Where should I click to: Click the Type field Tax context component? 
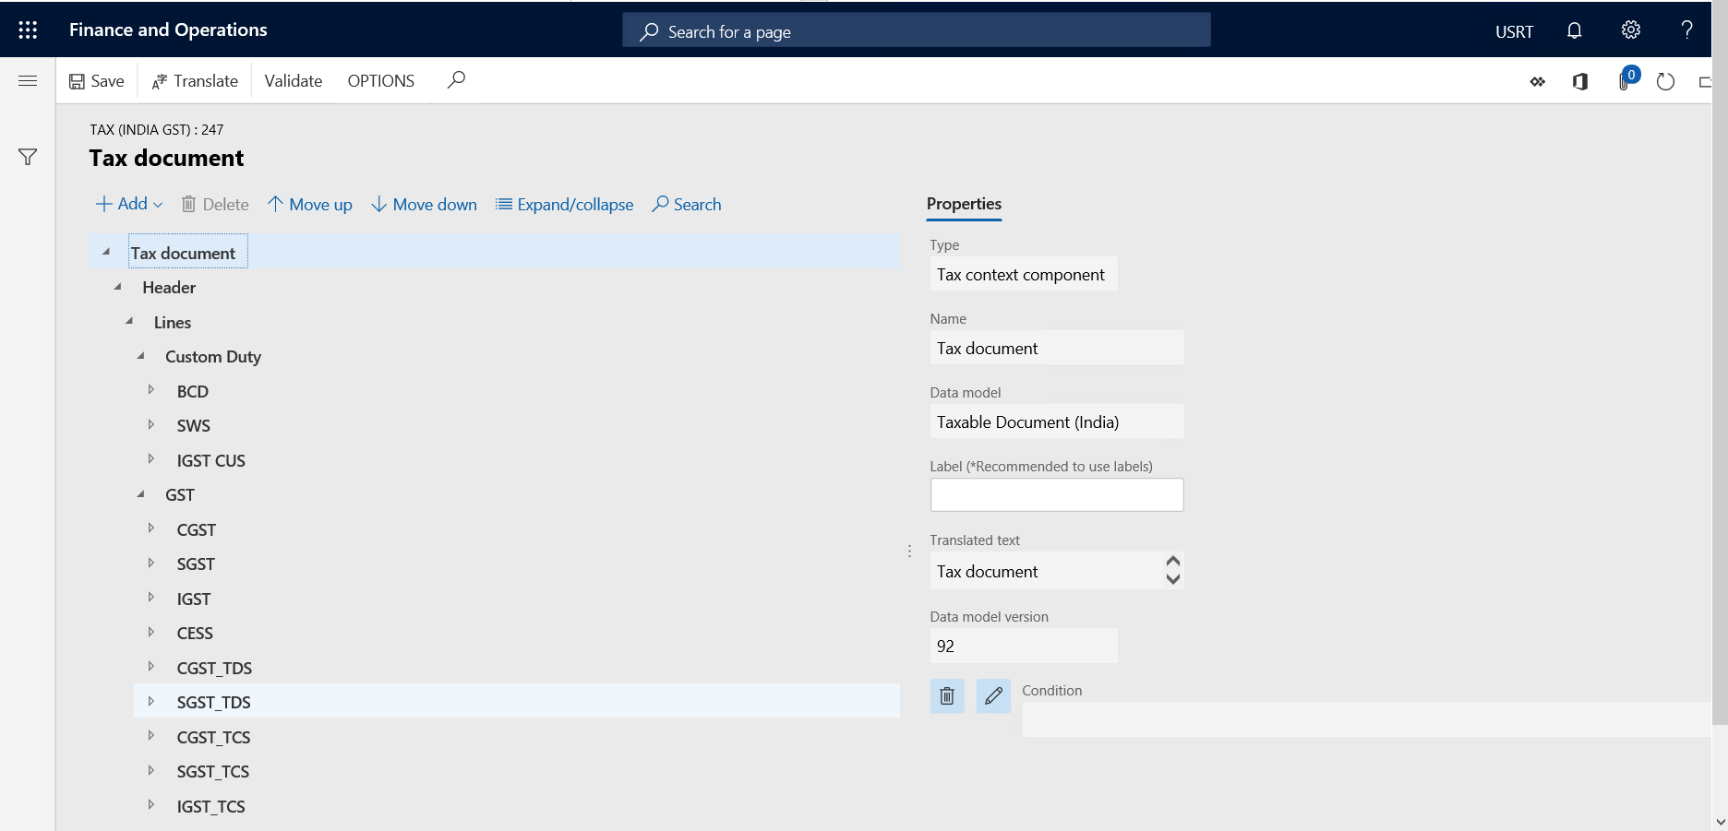click(1024, 275)
